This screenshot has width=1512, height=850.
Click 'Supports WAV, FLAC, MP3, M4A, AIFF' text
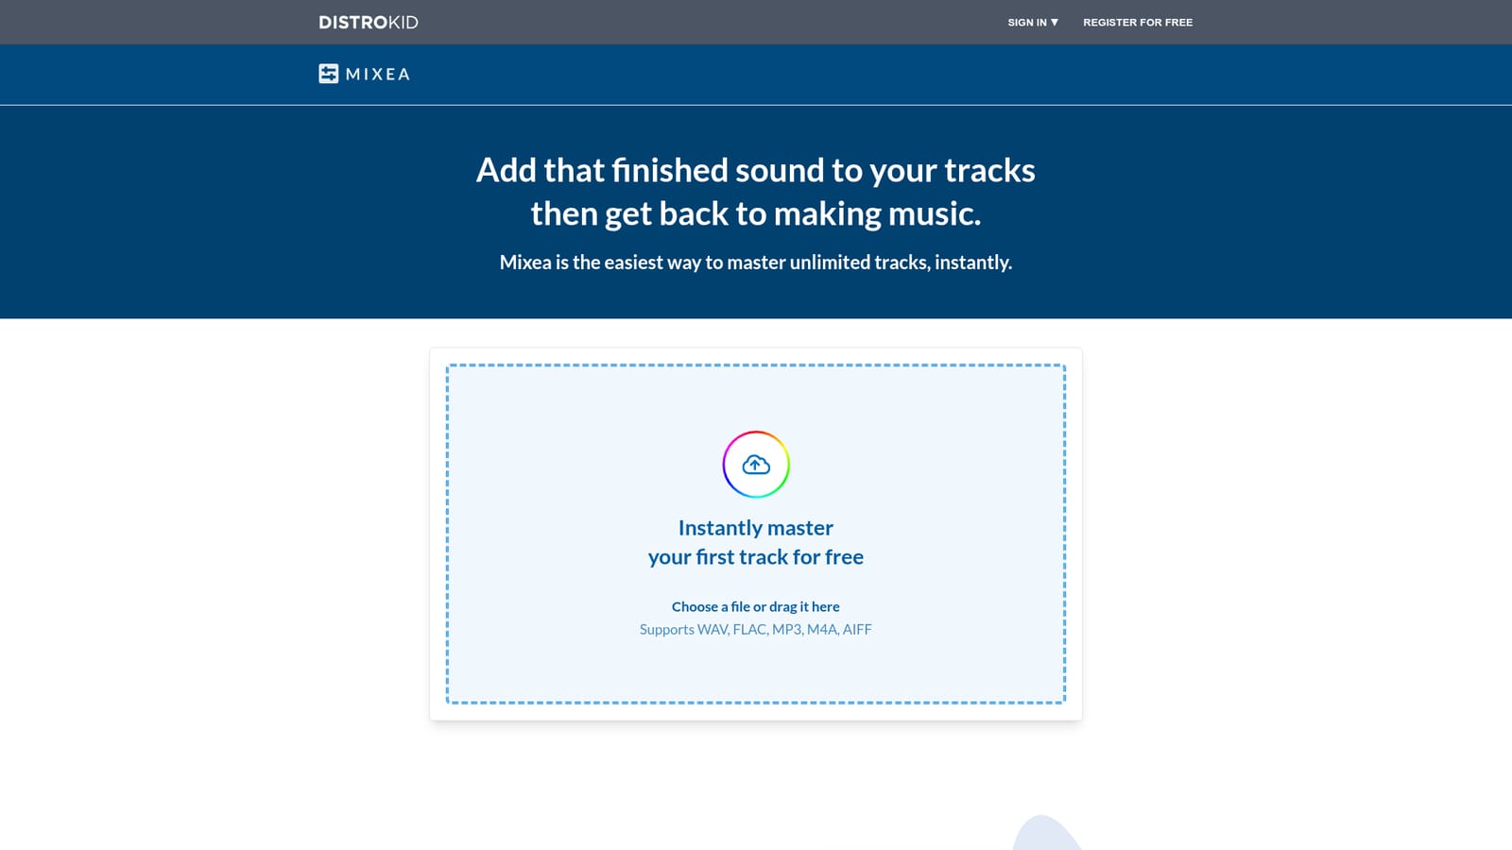[x=756, y=629]
